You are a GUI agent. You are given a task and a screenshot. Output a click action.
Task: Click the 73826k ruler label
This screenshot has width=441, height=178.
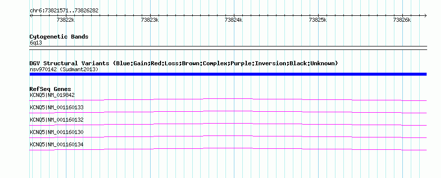coord(402,20)
